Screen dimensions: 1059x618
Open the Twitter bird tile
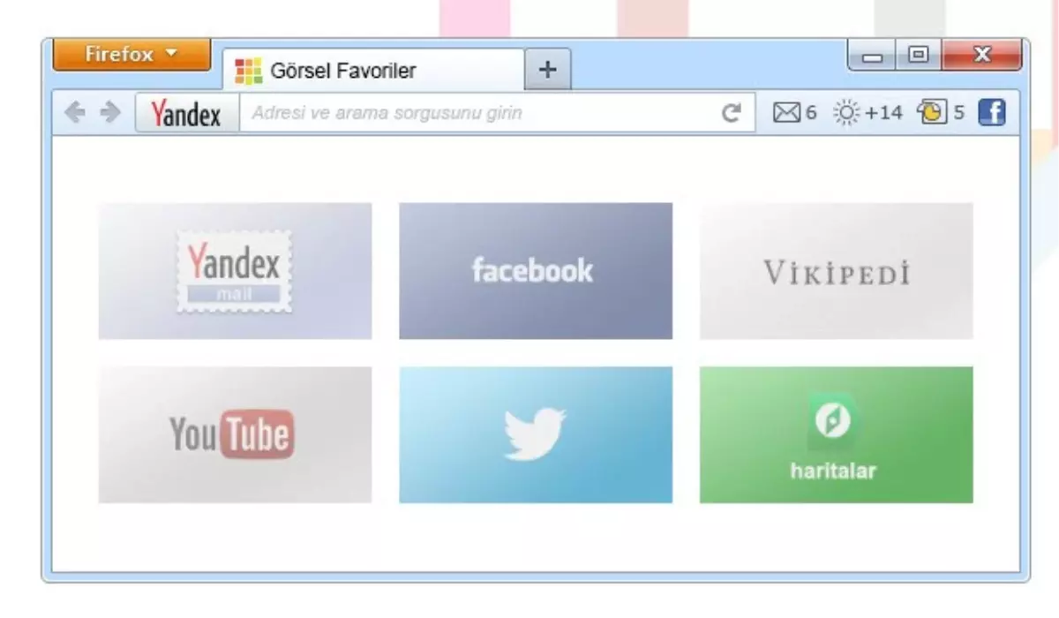[x=536, y=433]
